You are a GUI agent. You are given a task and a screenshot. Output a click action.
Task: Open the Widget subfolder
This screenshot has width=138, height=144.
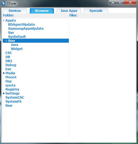tap(17, 49)
